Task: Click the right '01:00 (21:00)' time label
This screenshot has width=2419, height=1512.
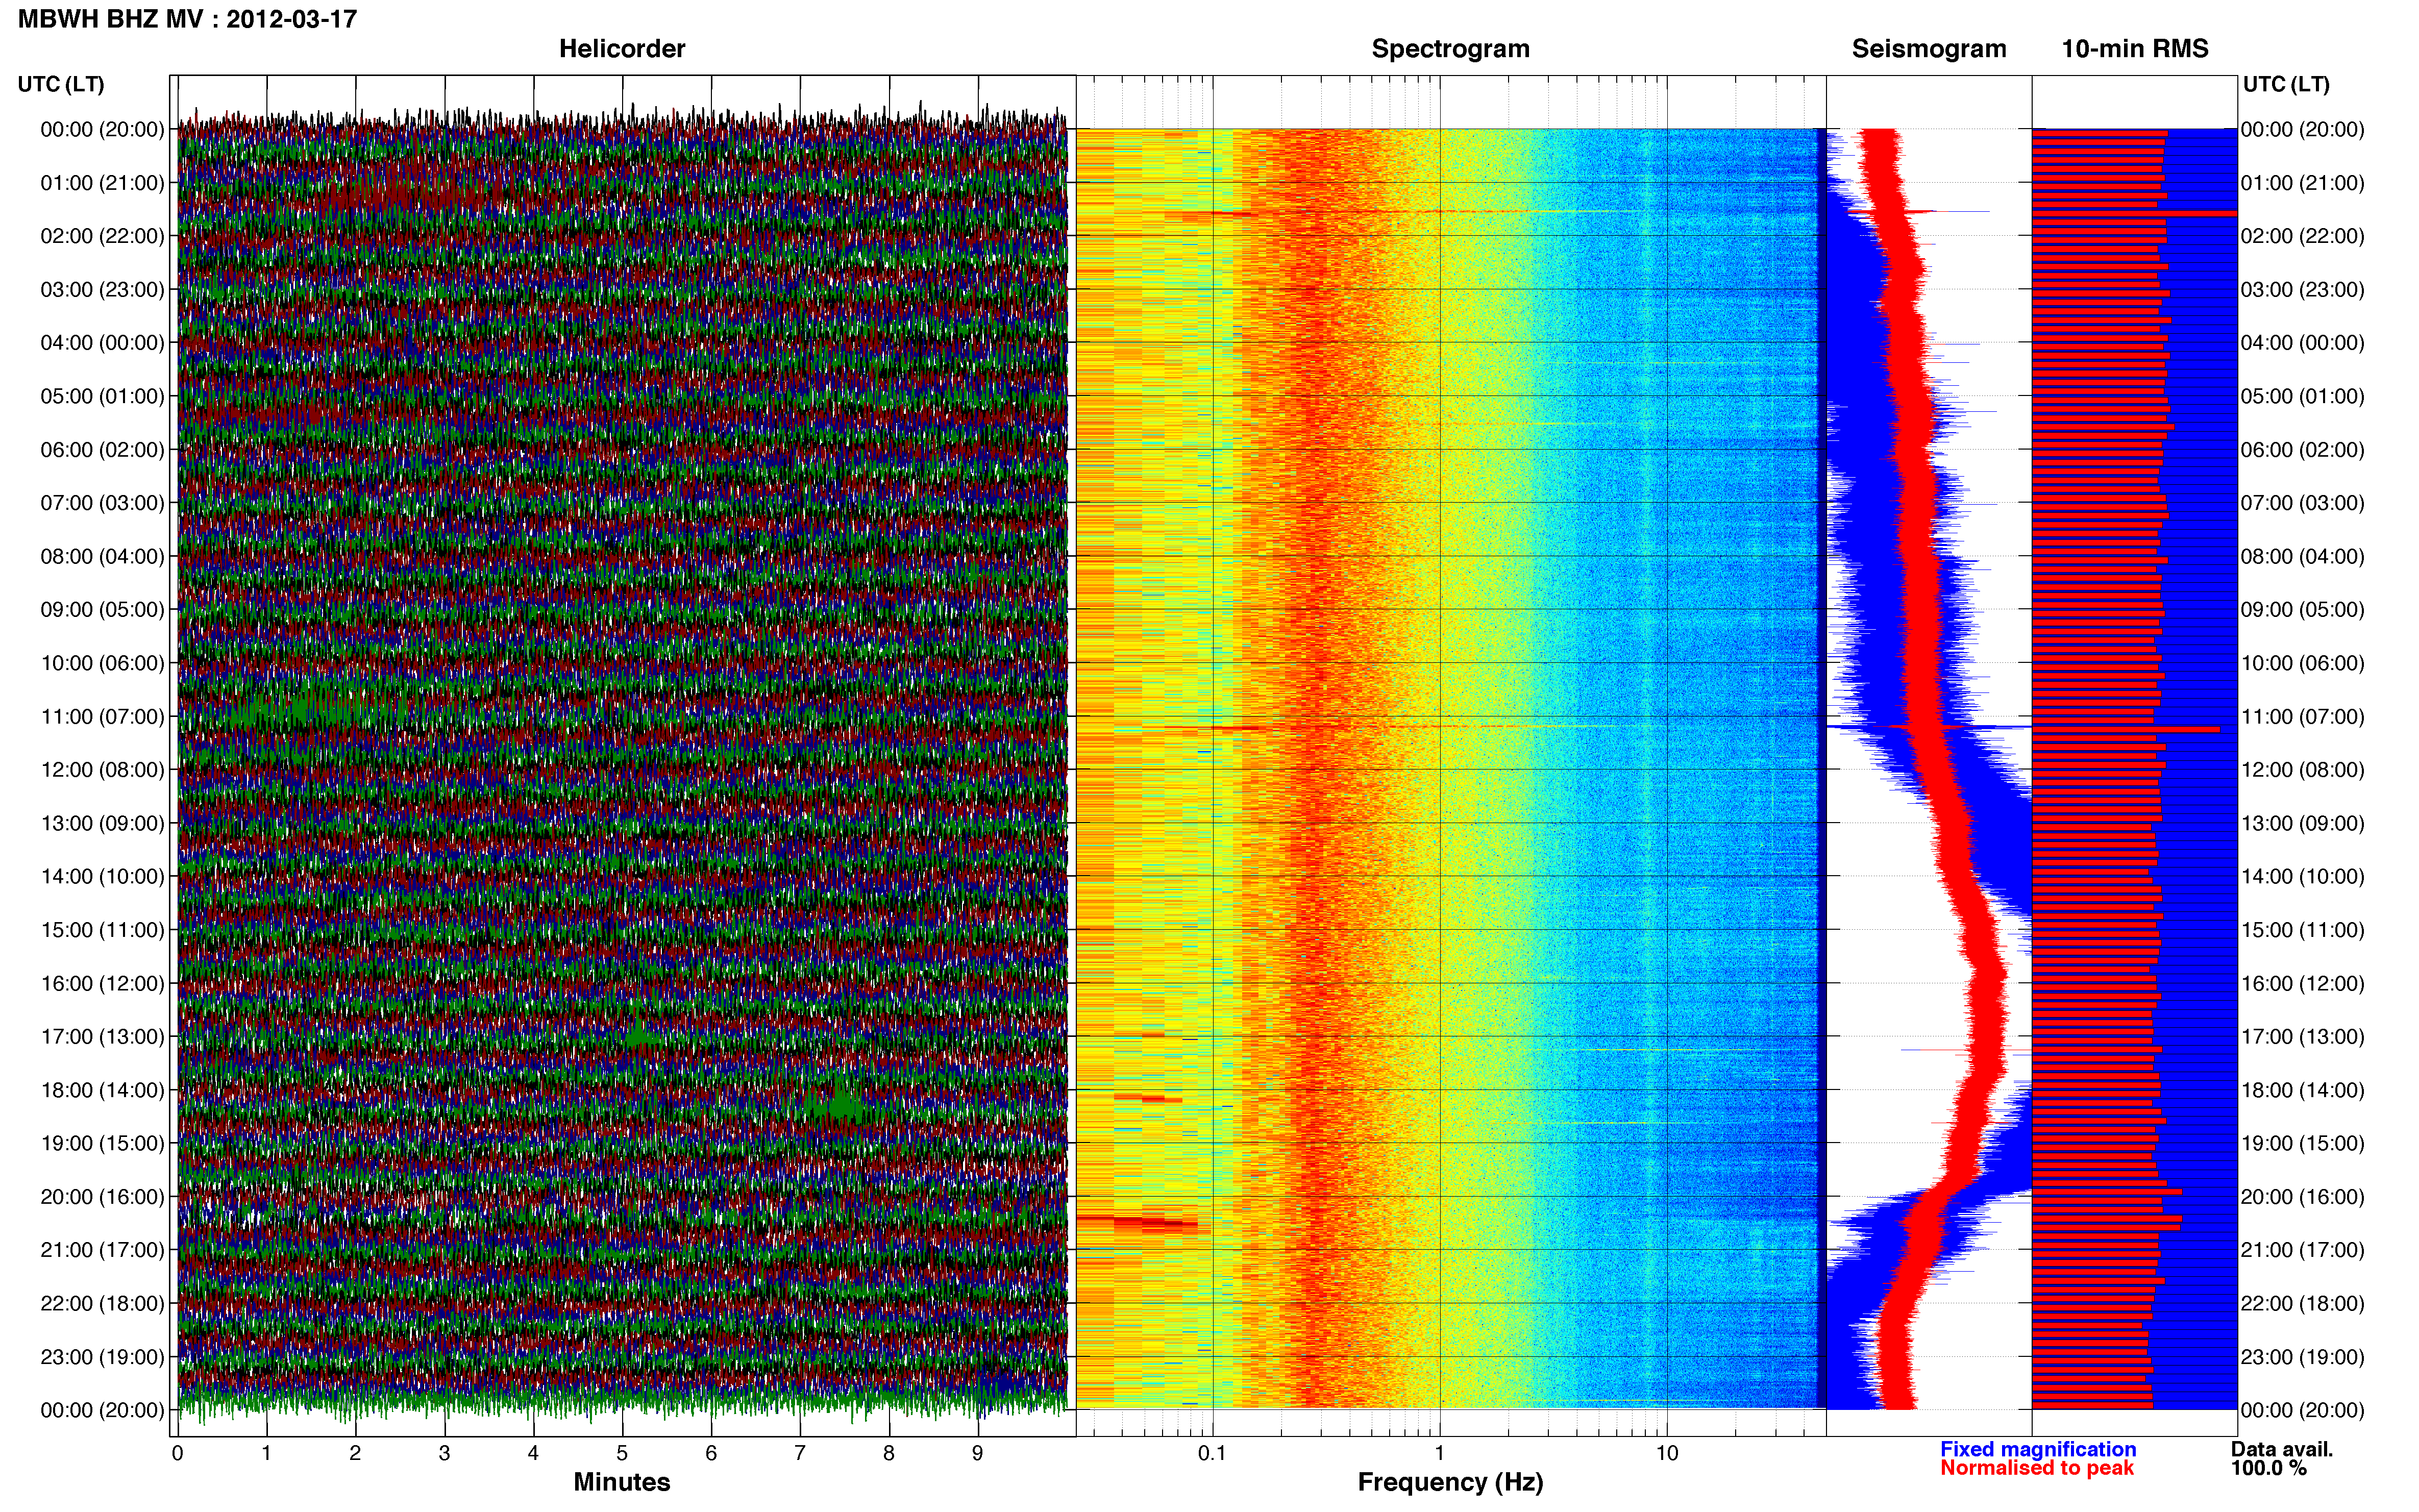Action: tap(2303, 183)
